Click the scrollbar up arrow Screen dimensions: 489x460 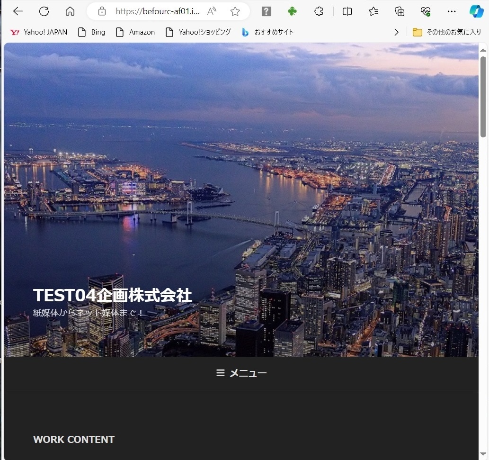pyautogui.click(x=483, y=50)
